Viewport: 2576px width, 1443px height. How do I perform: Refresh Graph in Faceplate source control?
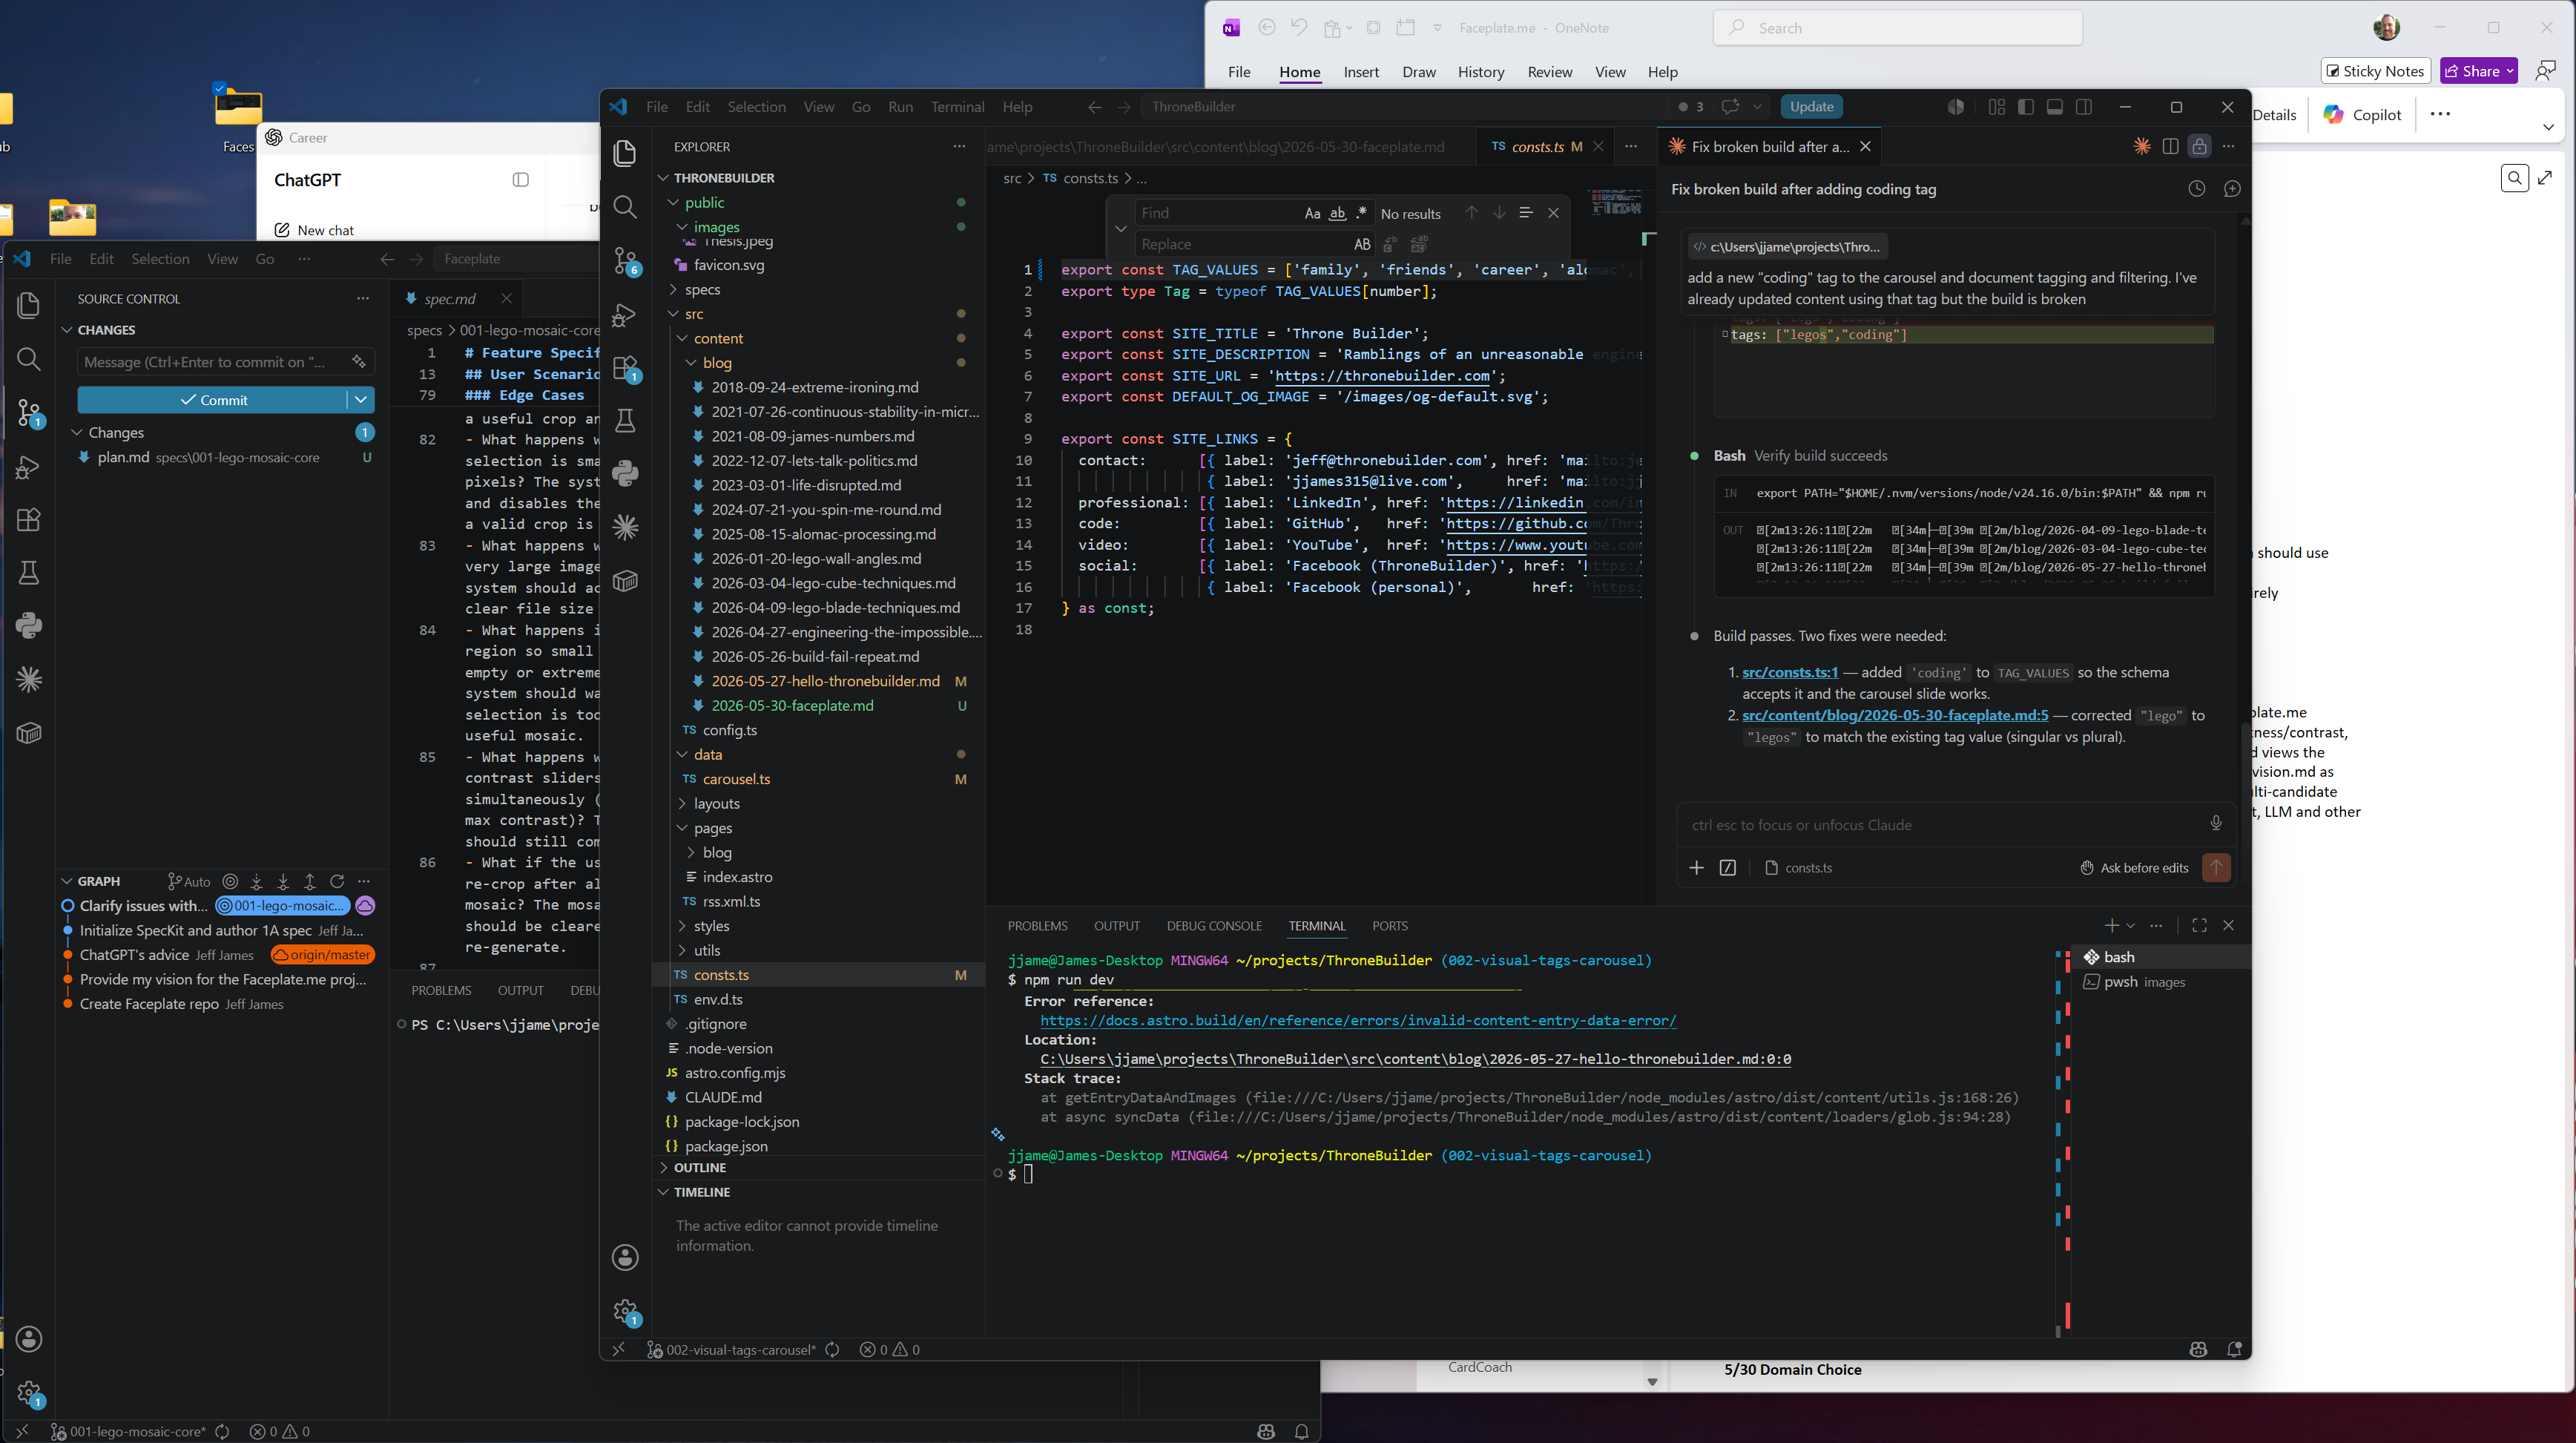(x=337, y=881)
